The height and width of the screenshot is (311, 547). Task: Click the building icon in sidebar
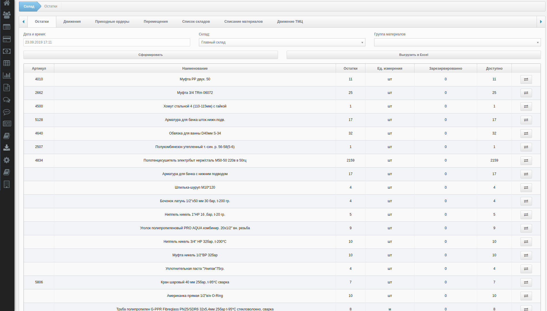tap(7, 184)
